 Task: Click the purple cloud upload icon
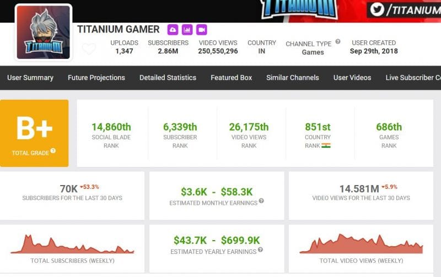(173, 29)
